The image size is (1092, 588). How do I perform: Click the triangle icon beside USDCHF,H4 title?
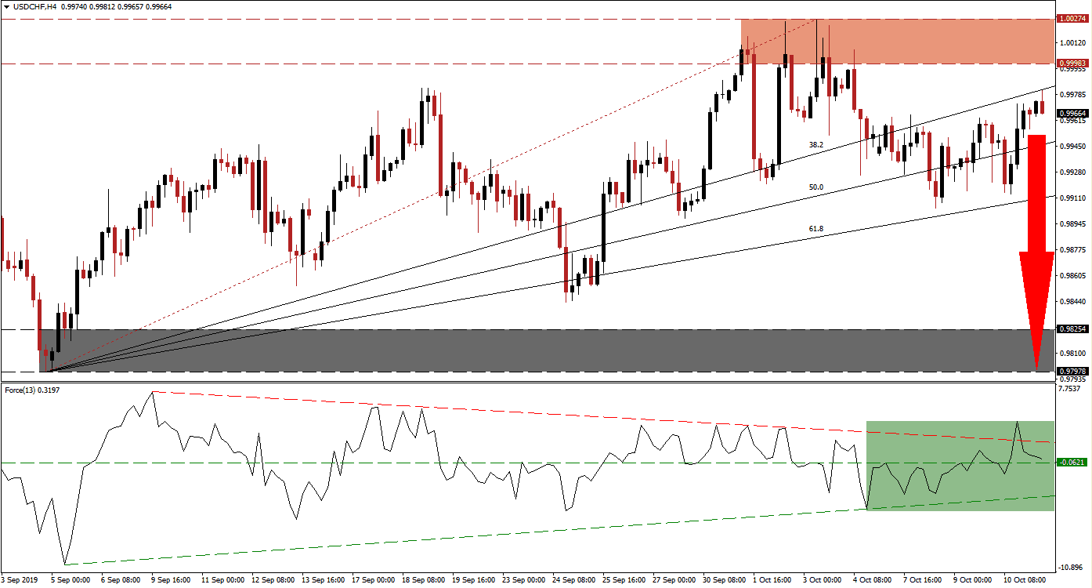[x=7, y=6]
